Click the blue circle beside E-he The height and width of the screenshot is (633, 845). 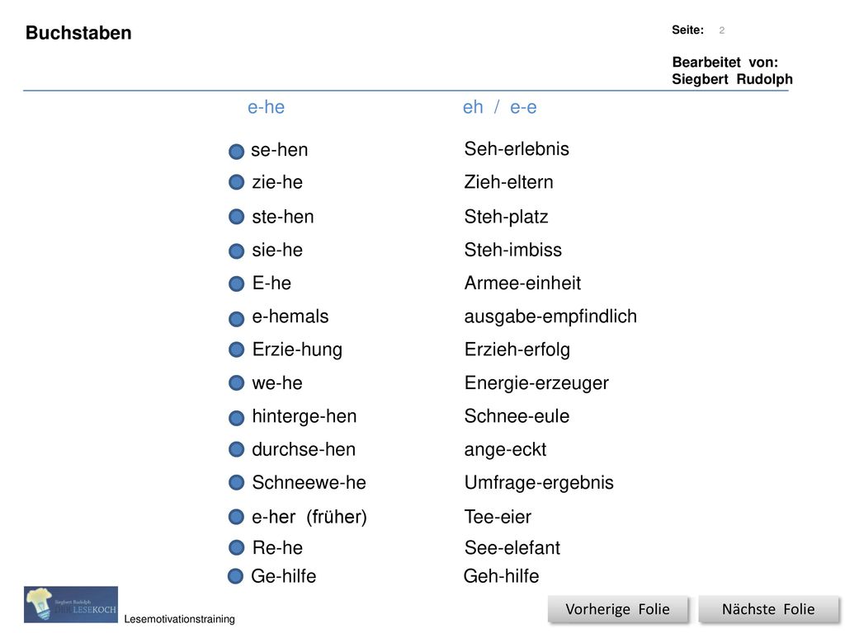tap(236, 284)
